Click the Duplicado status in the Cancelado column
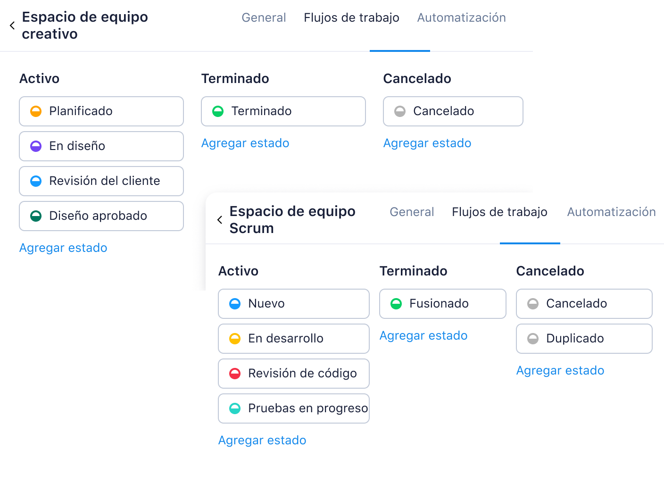The image size is (664, 483). (x=584, y=339)
